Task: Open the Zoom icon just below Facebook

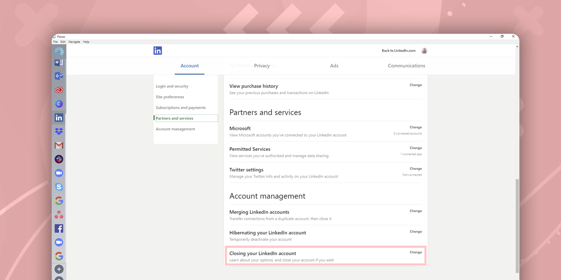Action: 59,242
